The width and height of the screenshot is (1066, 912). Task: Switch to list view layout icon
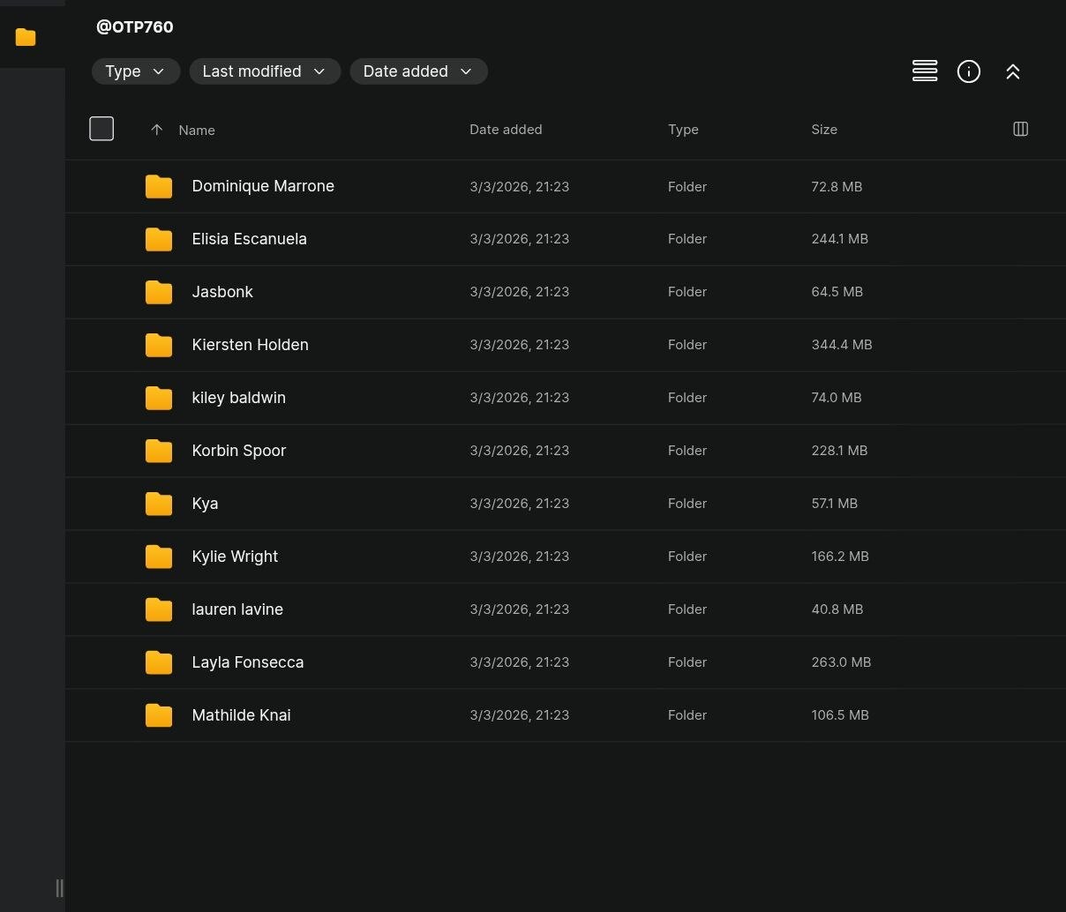pyautogui.click(x=924, y=71)
